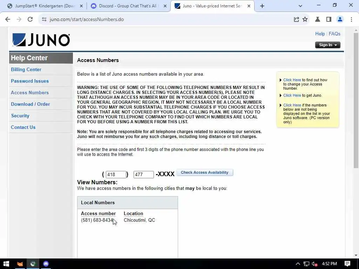Open the Chrome three-dot menu
Screen dimensions: 359x269
tap(351, 20)
